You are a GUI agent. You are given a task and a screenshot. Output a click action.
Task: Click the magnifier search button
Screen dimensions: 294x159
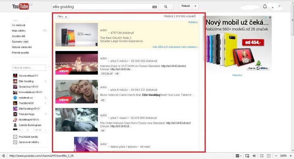pos(166,7)
